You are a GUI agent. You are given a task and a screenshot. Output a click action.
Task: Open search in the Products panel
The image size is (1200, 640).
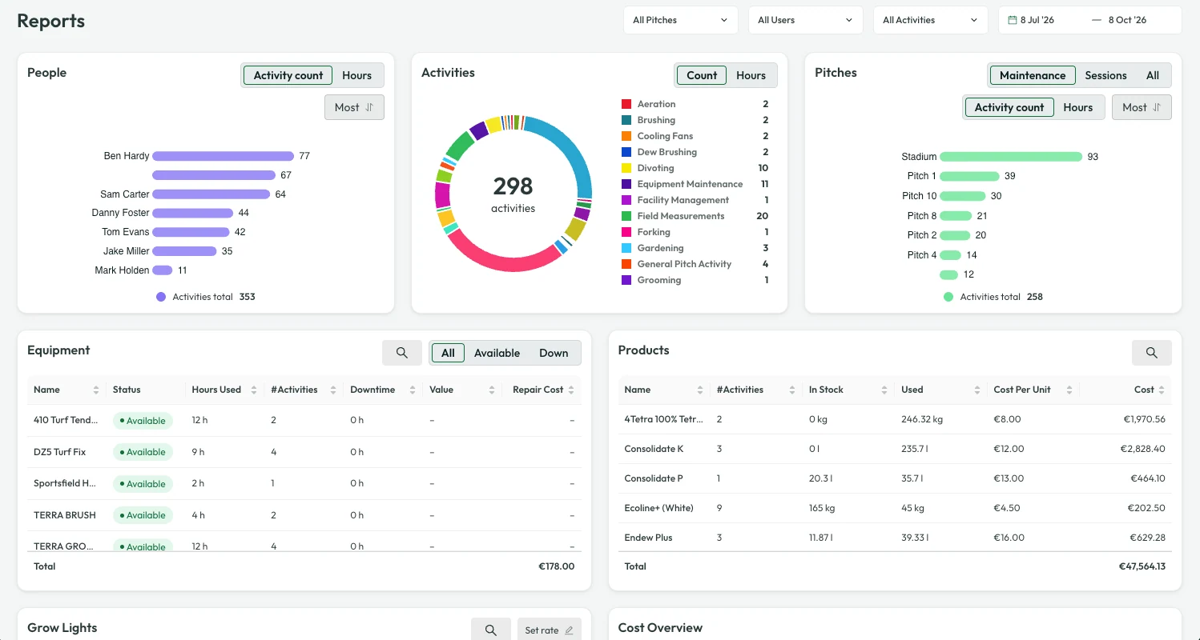[1151, 353]
